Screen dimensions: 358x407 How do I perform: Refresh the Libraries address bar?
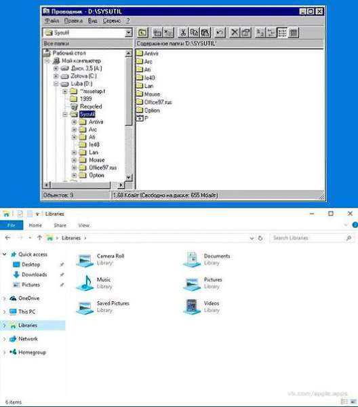(x=260, y=238)
